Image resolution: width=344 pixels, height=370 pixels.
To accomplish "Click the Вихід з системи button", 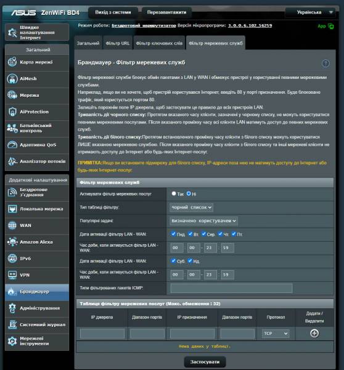I will [113, 12].
